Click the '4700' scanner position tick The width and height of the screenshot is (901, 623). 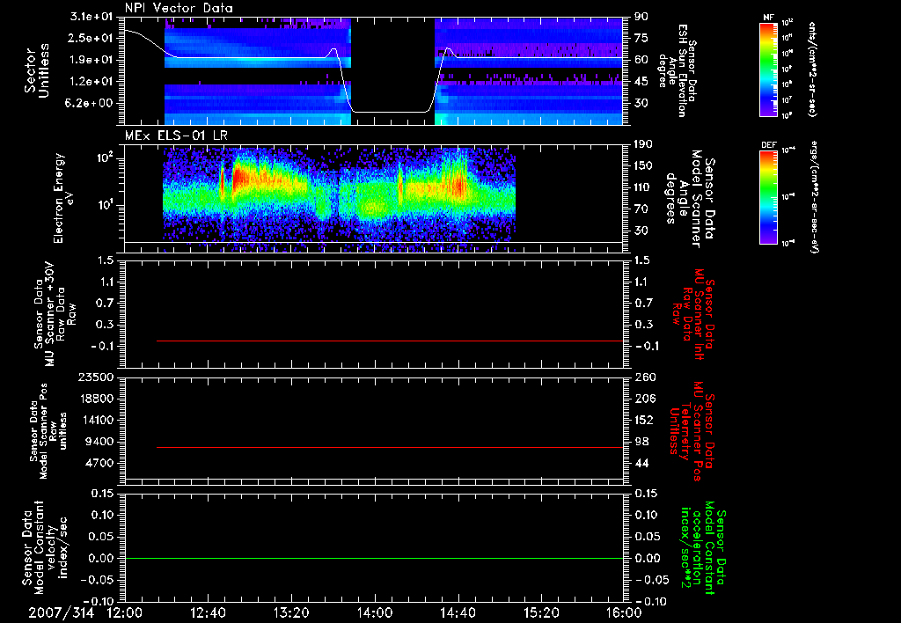tap(99, 463)
